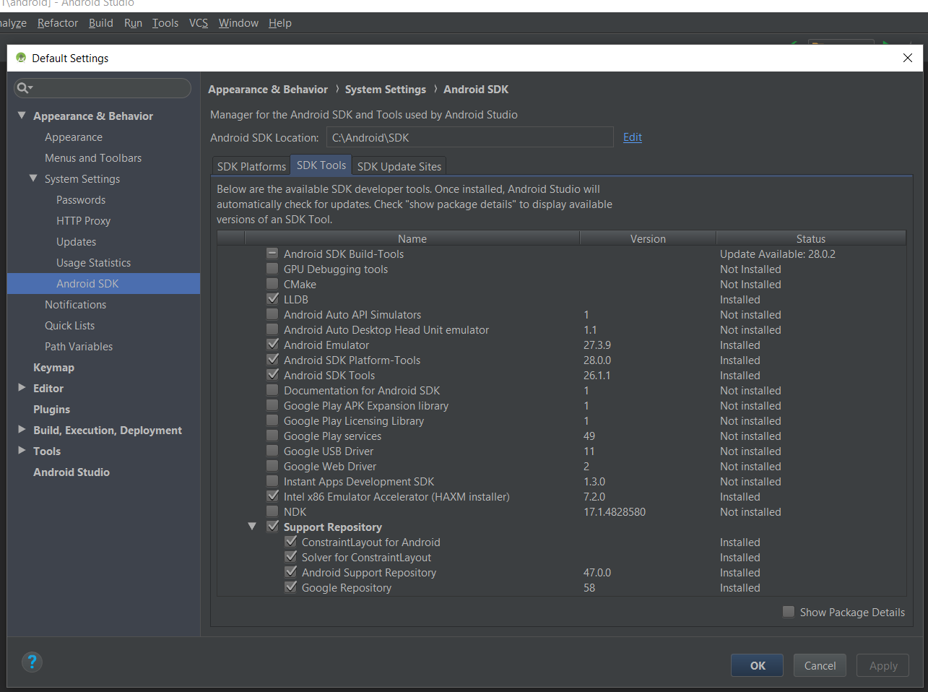Viewport: 928px width, 692px height.
Task: Open the Refactor menu
Action: pyautogui.click(x=58, y=23)
